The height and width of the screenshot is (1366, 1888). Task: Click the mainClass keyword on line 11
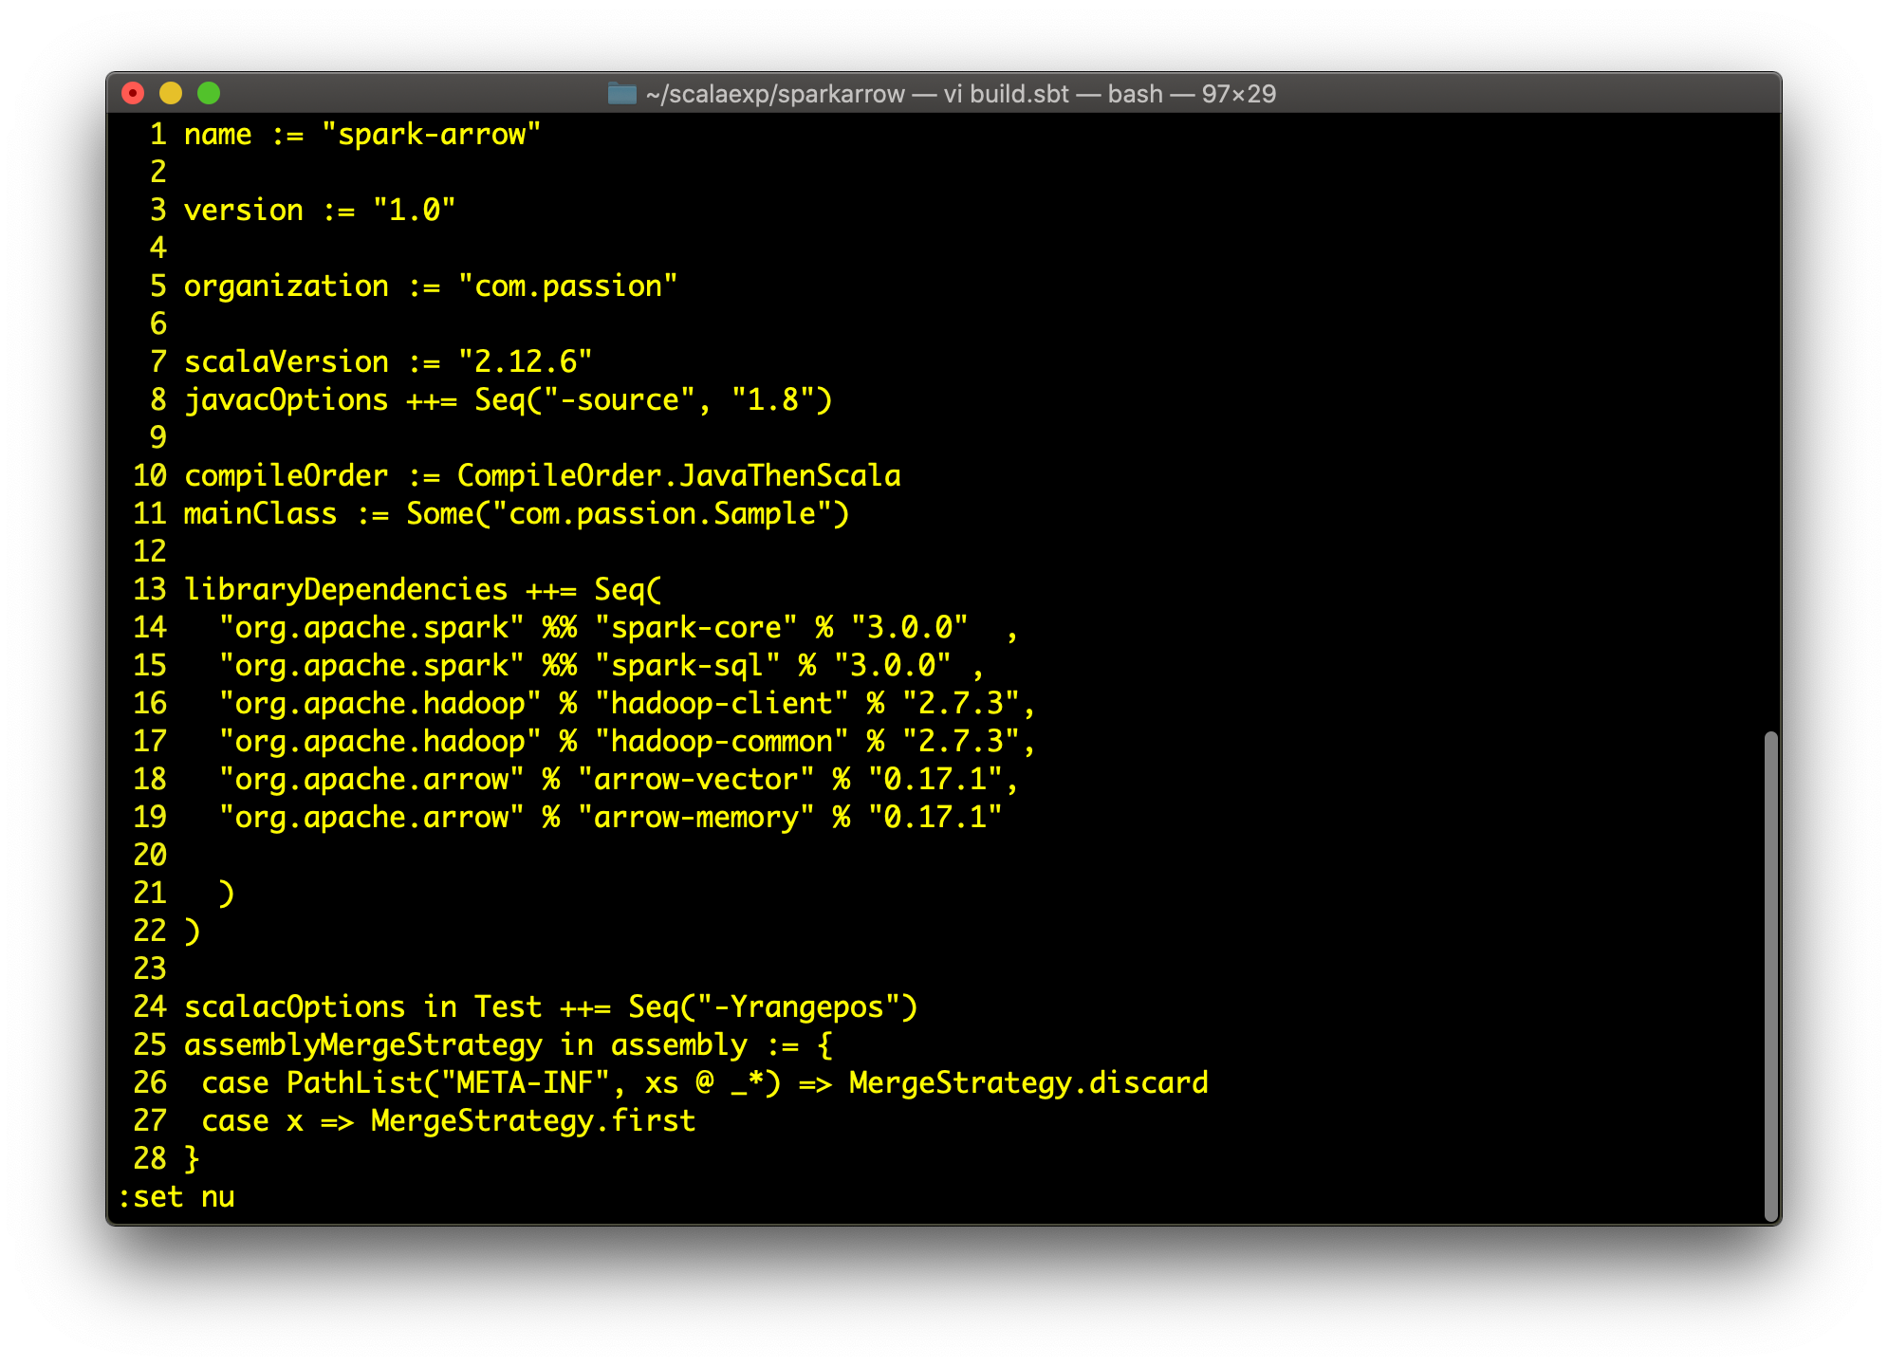260,514
